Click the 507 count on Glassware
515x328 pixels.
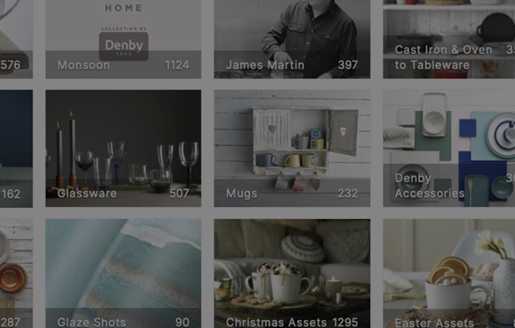click(179, 193)
